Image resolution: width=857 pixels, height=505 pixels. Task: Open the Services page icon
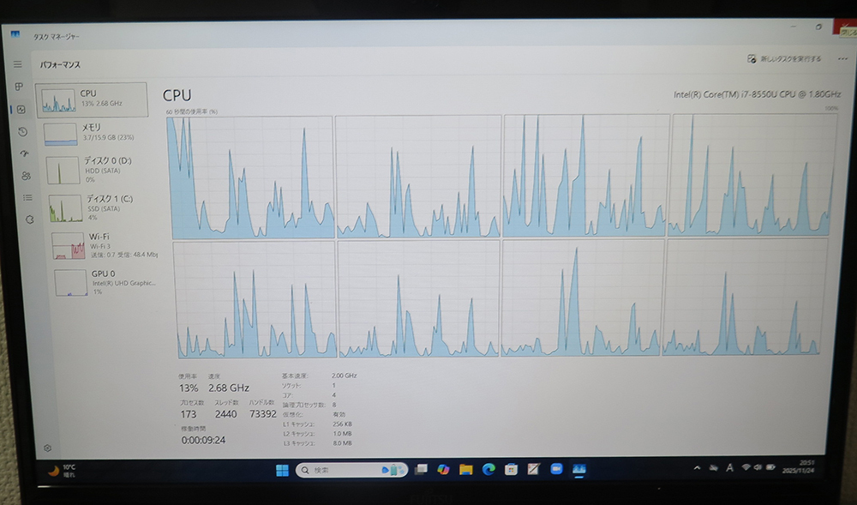pyautogui.click(x=29, y=219)
